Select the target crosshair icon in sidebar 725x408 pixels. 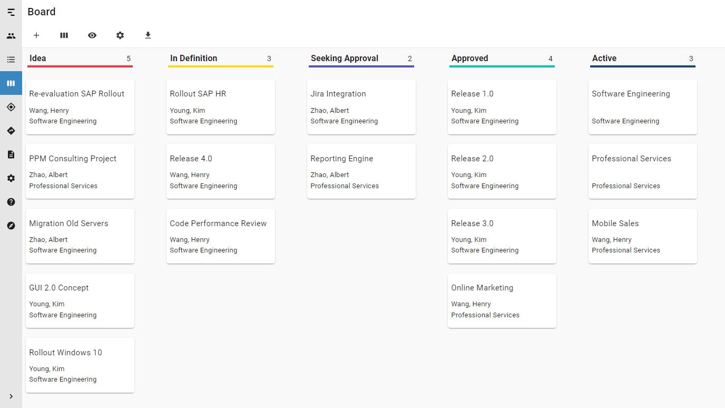pyautogui.click(x=11, y=107)
